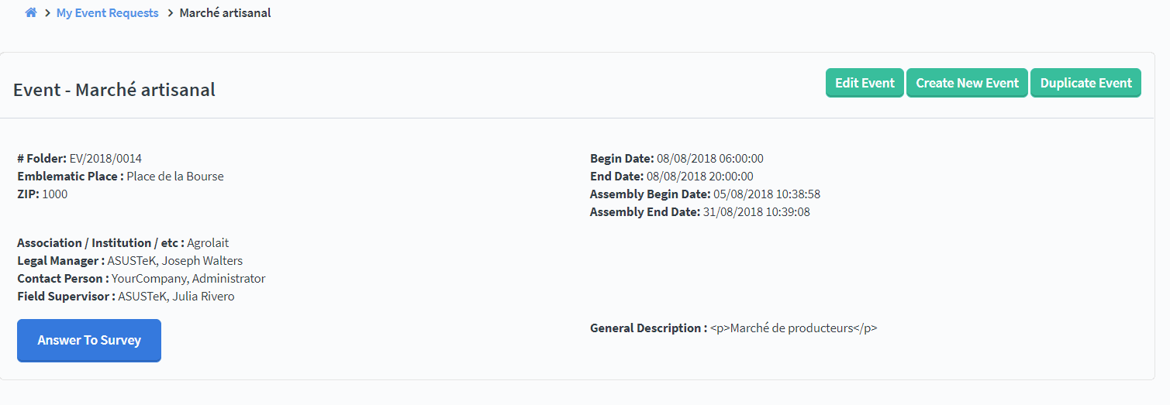Screen dimensions: 1170x405
Task: Click the Edit Event button
Action: [x=865, y=83]
